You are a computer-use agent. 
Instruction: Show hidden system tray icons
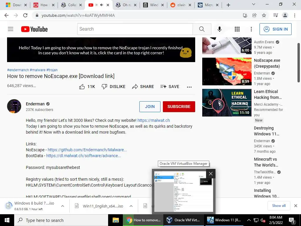click(x=249, y=220)
